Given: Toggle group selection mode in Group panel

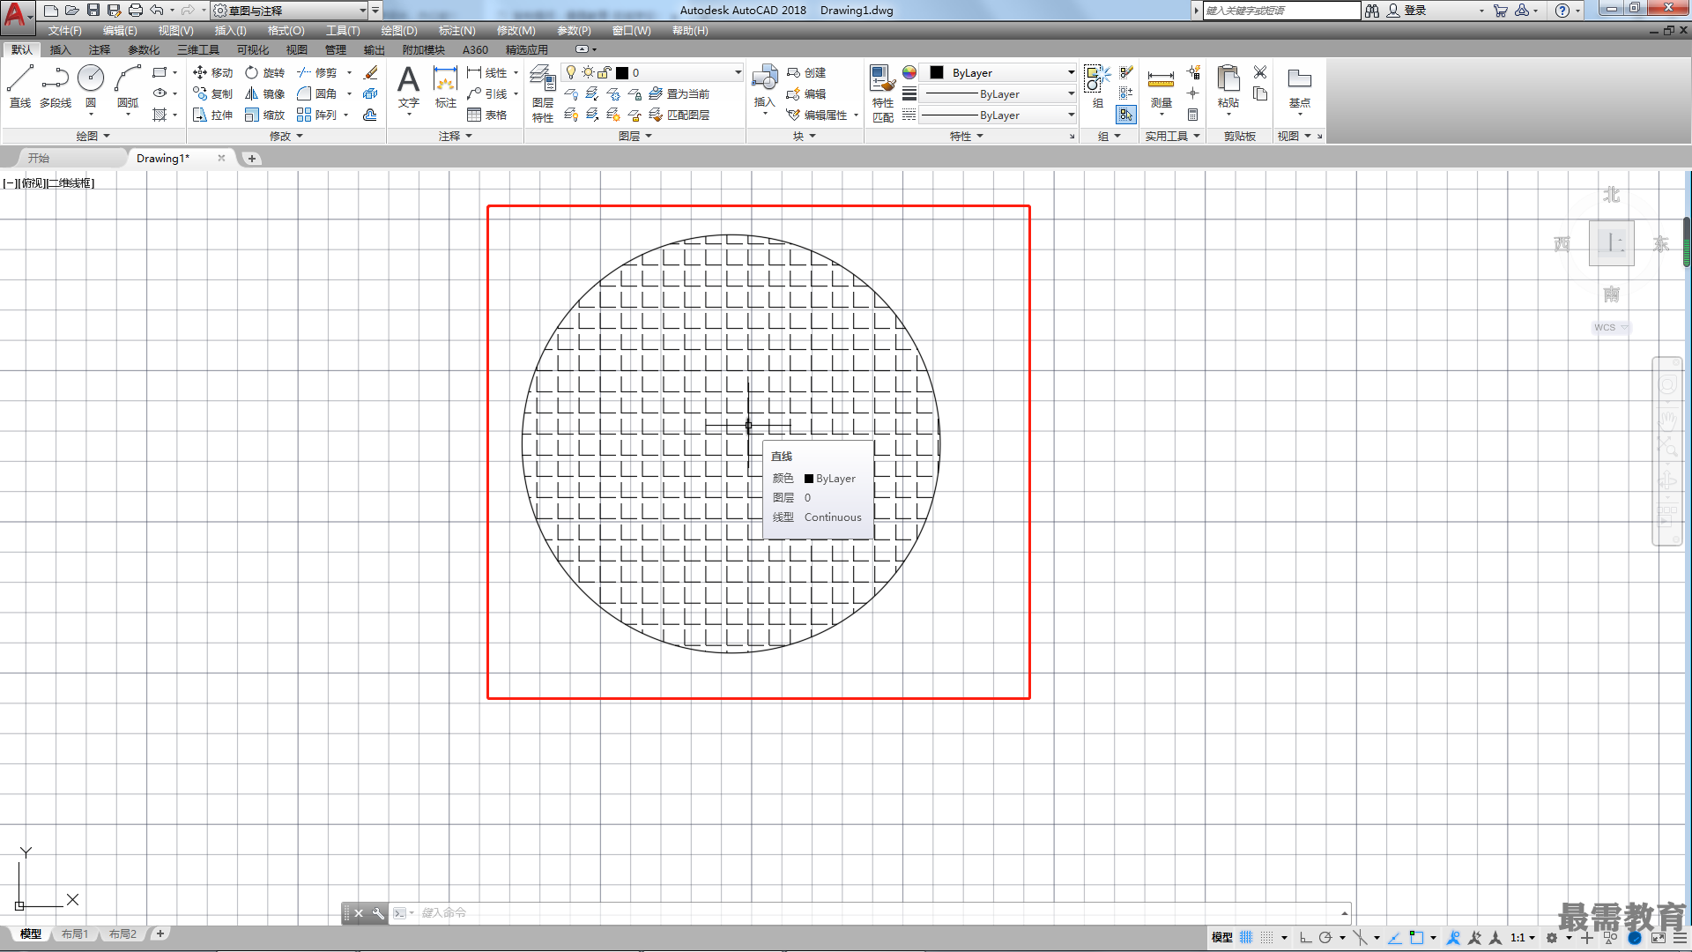Looking at the screenshot, I should click(1126, 115).
